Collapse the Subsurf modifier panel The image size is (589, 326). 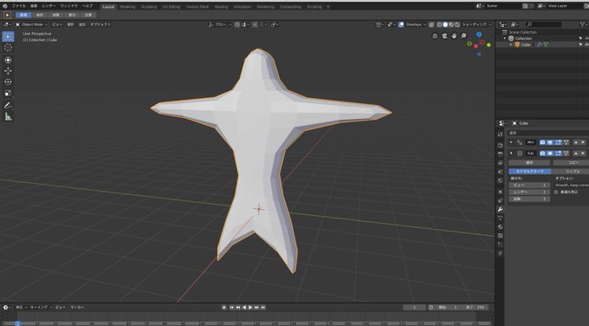pos(511,153)
